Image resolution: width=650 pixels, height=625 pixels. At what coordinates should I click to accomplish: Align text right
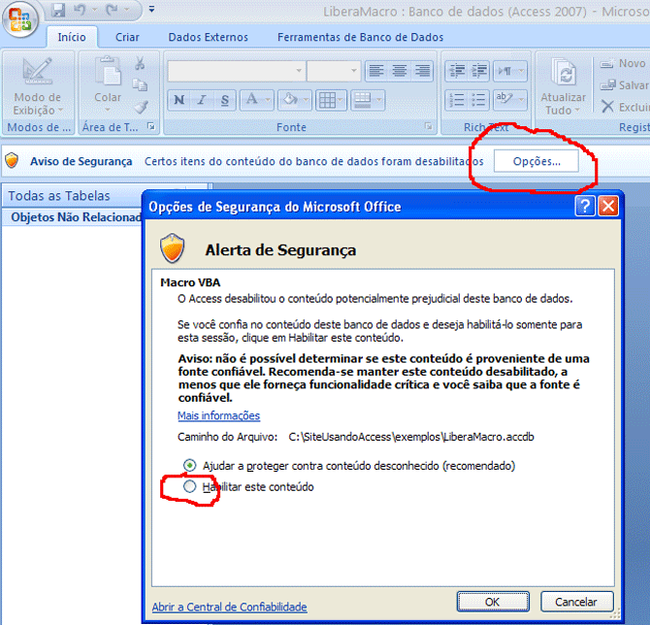tap(423, 71)
